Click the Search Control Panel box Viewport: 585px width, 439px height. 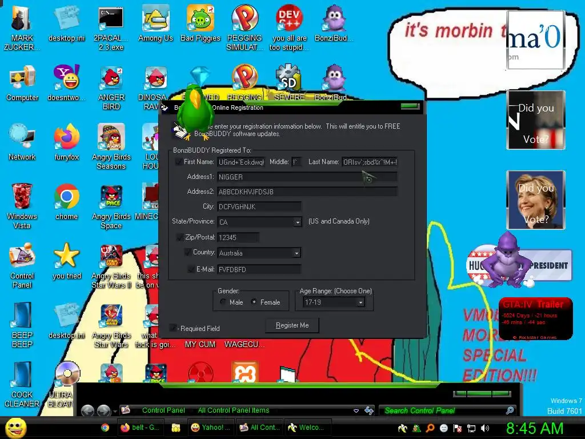click(x=447, y=410)
